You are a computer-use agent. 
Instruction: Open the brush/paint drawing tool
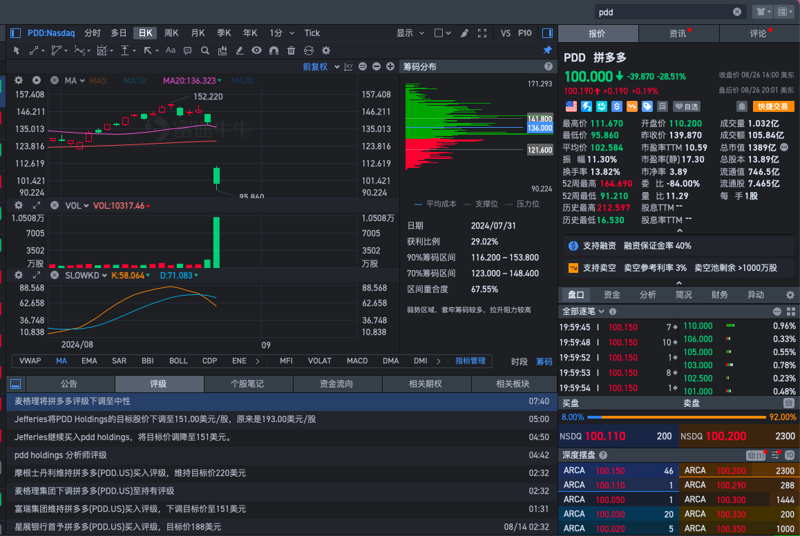click(x=464, y=33)
